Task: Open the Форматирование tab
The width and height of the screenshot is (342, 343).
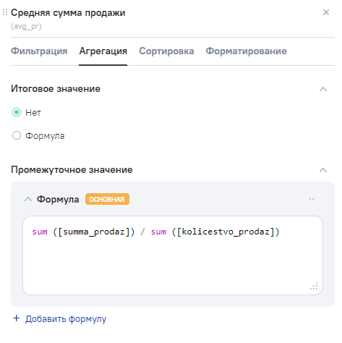Action: [246, 51]
